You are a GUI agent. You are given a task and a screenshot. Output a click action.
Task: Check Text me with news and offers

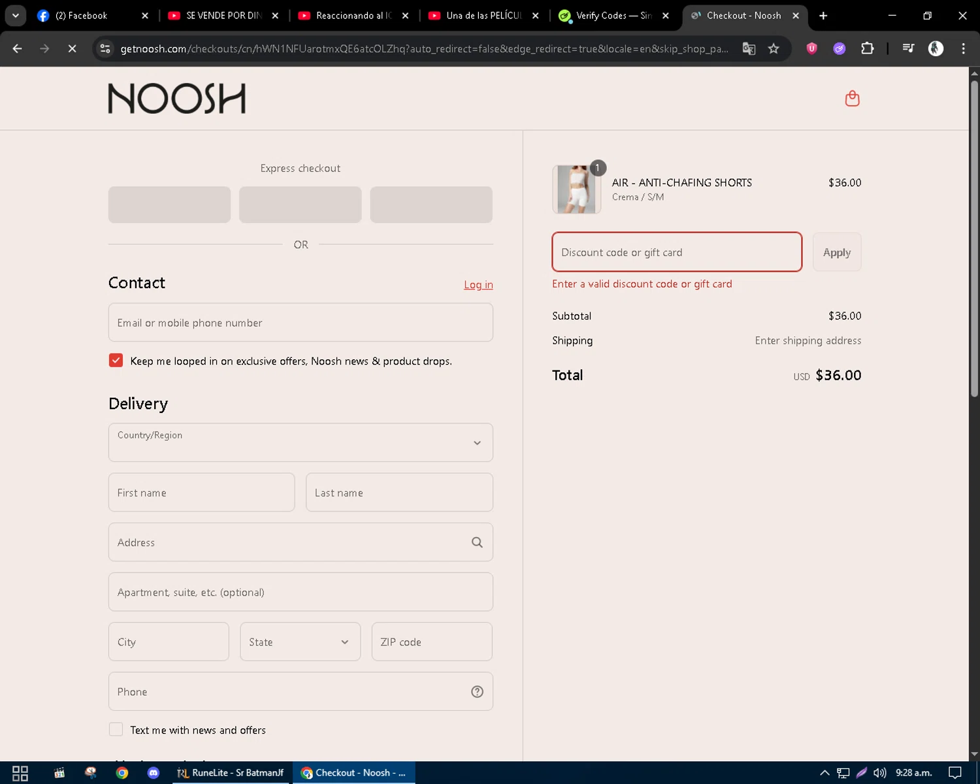[116, 730]
